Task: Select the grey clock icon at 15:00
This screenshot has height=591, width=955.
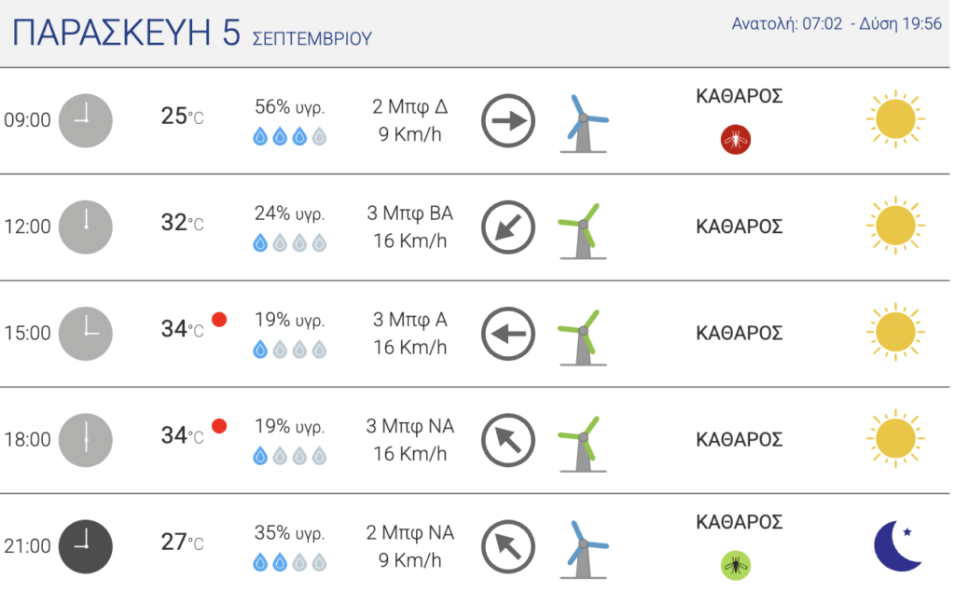Action: 85,334
